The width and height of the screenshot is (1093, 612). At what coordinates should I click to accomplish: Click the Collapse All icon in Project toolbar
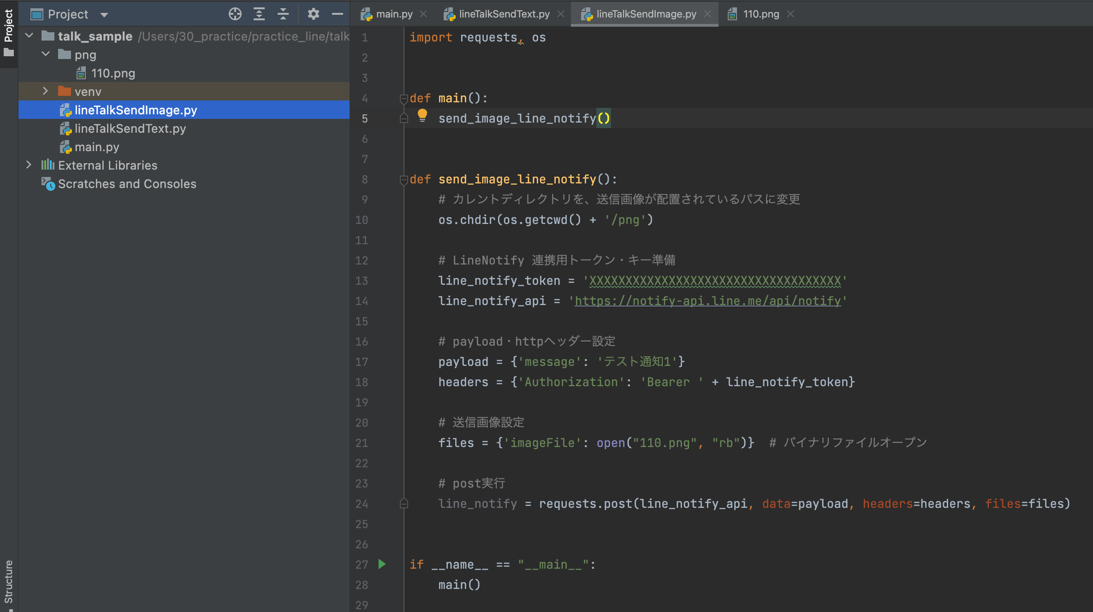(283, 14)
